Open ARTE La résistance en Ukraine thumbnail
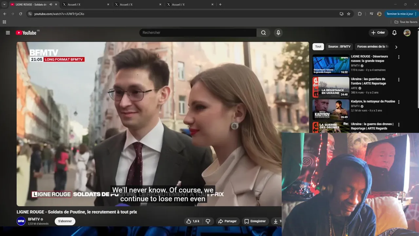Image resolution: width=419 pixels, height=236 pixels. [x=331, y=87]
